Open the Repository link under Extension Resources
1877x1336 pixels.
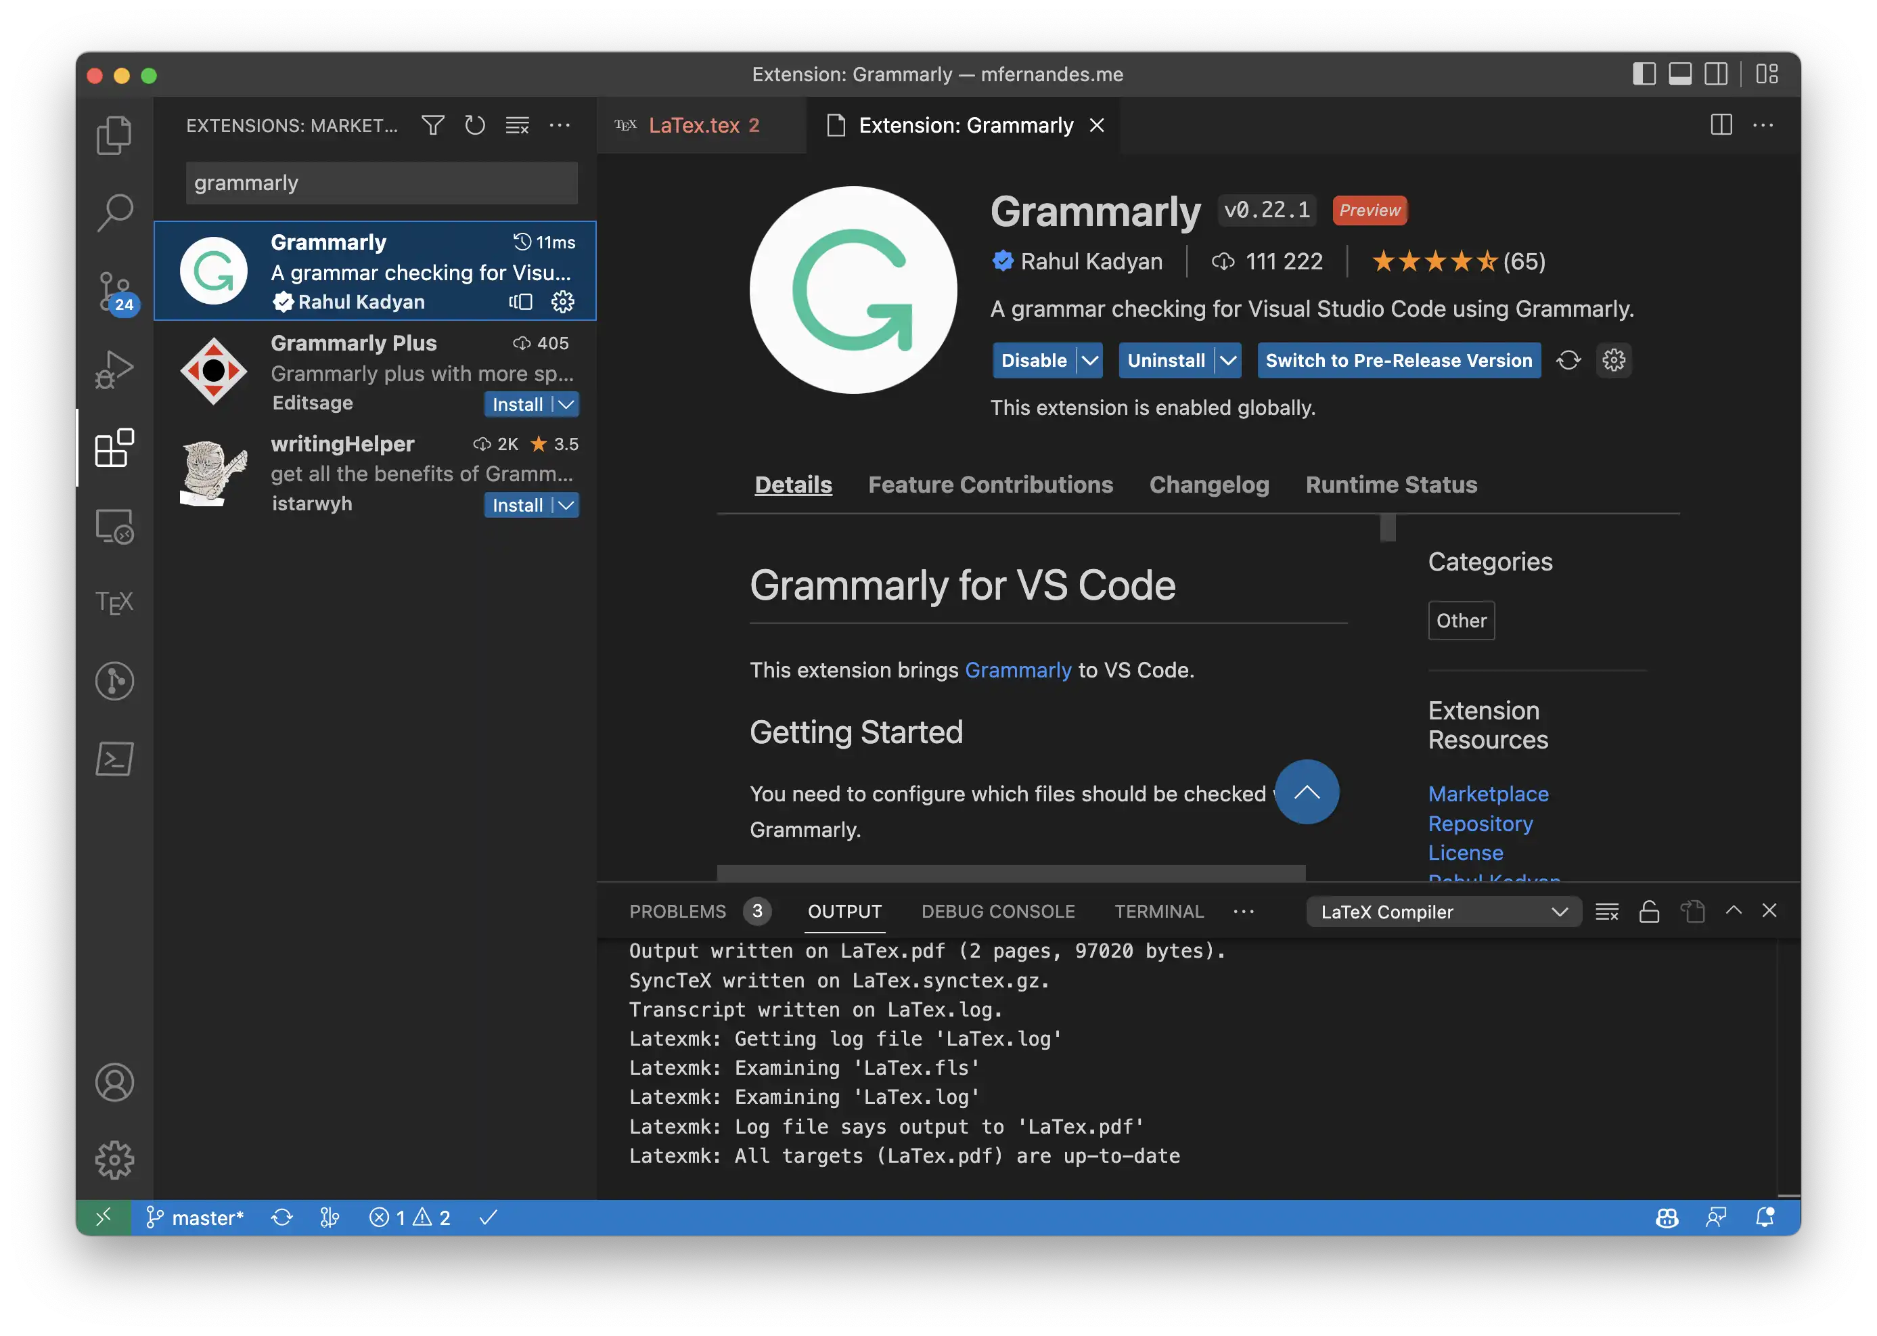[x=1480, y=824]
